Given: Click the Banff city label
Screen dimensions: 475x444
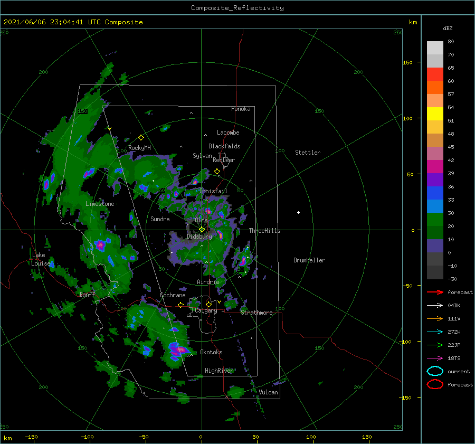Looking at the screenshot, I should point(87,295).
